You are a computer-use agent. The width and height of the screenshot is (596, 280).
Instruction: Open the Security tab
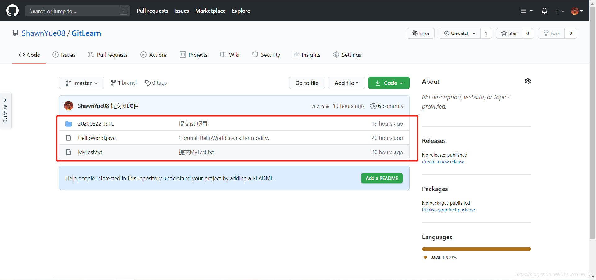coord(266,55)
